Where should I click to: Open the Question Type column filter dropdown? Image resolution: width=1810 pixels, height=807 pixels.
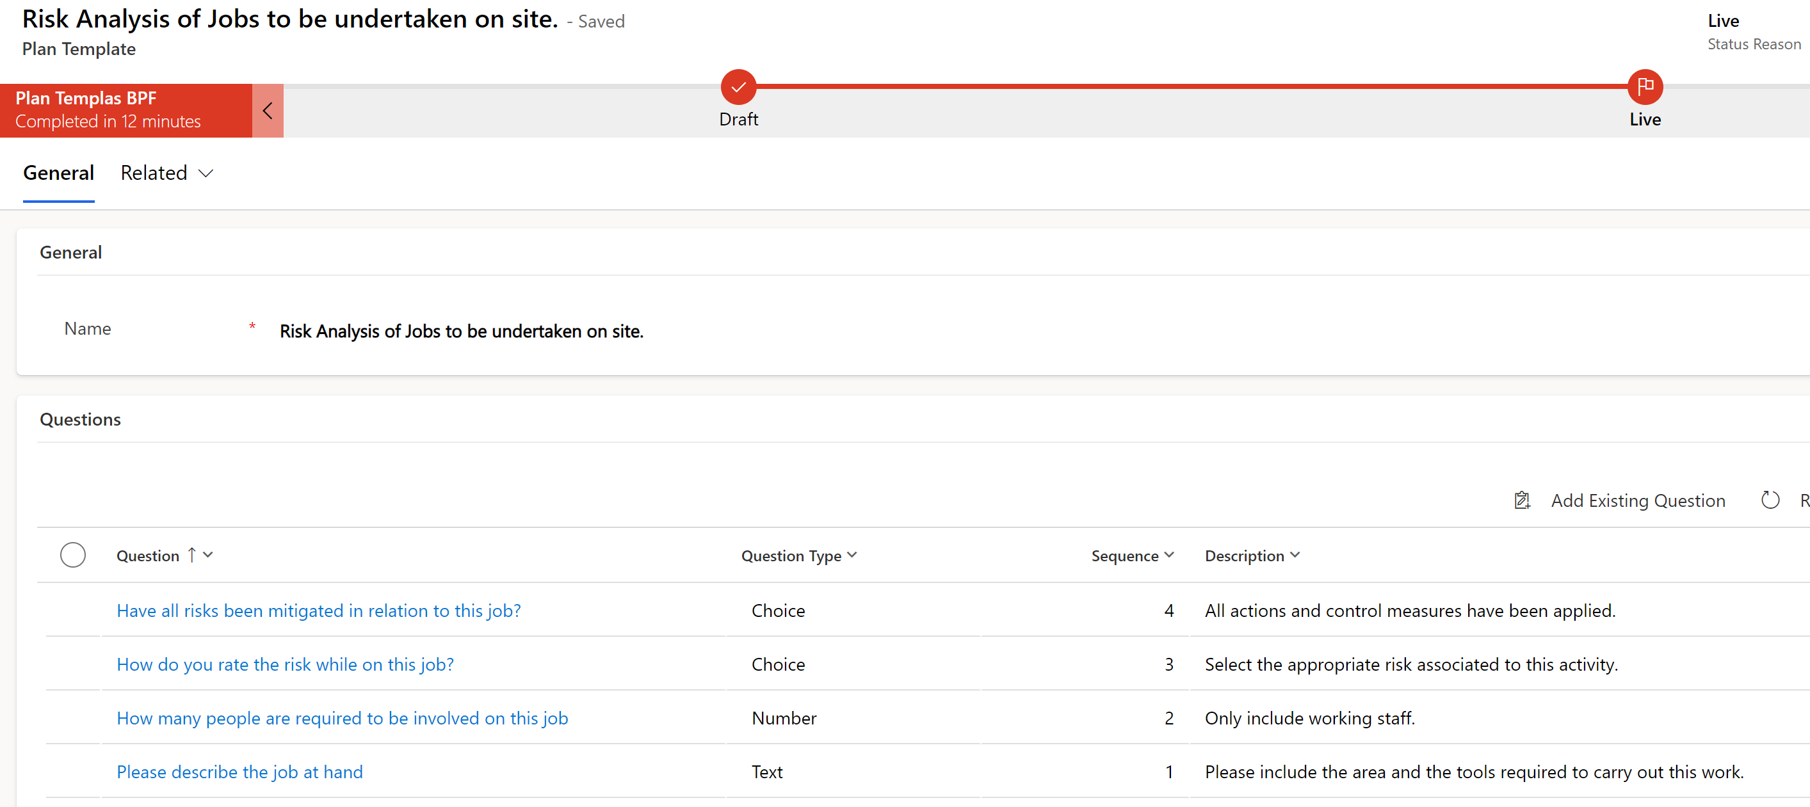[x=852, y=555]
